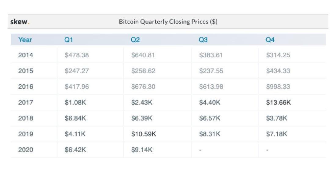Select the $998.33 cell for Q4 2016
The image size is (336, 173).
point(278,87)
